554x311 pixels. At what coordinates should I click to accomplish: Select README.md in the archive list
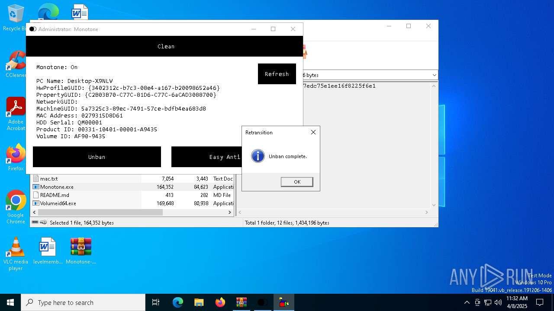point(55,195)
